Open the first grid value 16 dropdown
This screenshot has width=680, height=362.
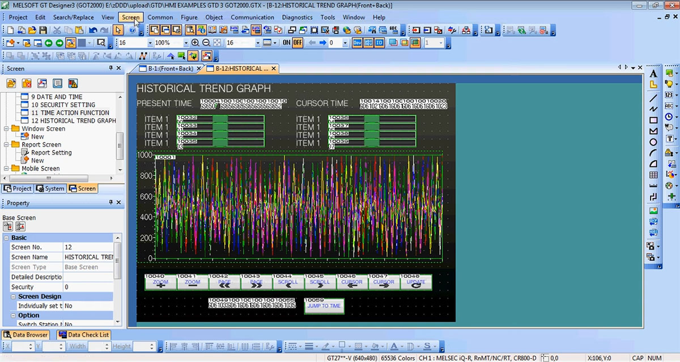pos(150,43)
